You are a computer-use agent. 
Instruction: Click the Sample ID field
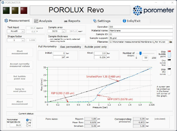click(141, 34)
